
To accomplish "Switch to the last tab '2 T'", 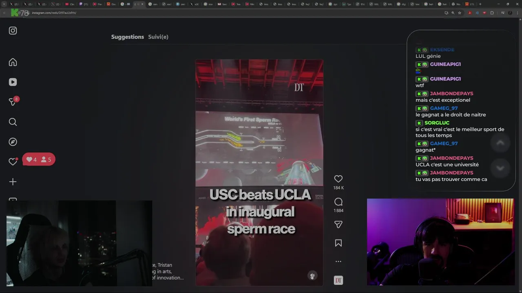I will (469, 4).
